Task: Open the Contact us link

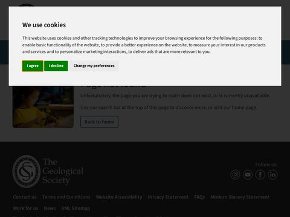Action: [25, 197]
